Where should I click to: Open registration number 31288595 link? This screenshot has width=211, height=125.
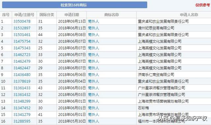click(x=22, y=121)
